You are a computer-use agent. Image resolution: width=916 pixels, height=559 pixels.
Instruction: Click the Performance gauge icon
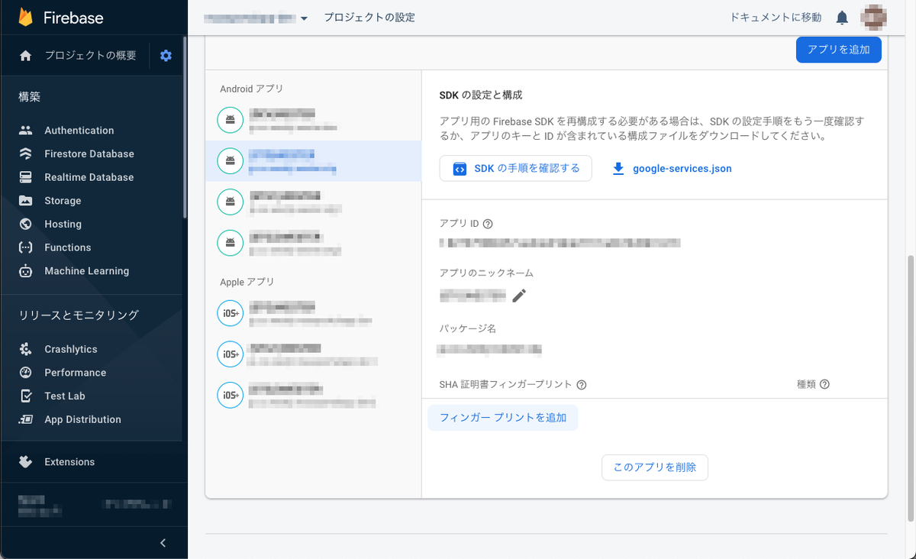tap(26, 373)
